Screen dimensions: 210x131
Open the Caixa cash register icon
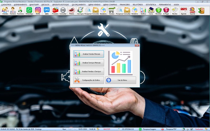(151, 11)
